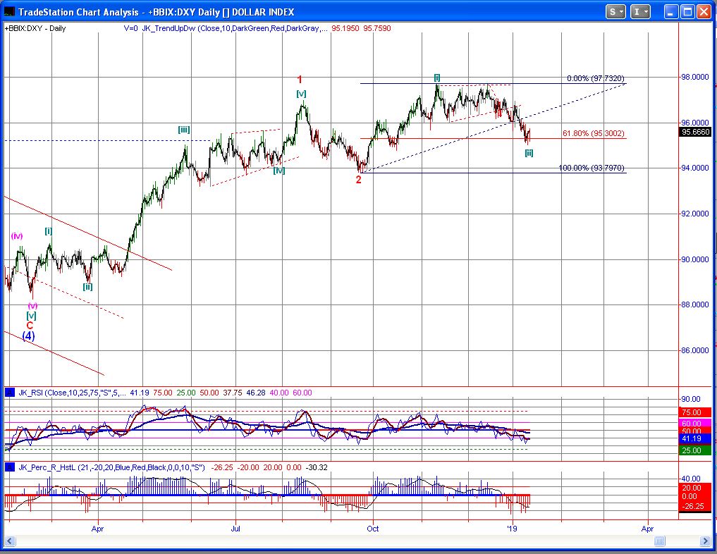
Task: Click the red wave '2' label
Action: [358, 180]
